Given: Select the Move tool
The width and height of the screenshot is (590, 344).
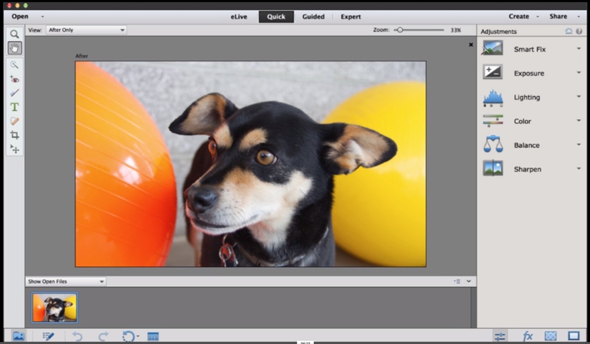Looking at the screenshot, I should click(x=15, y=149).
